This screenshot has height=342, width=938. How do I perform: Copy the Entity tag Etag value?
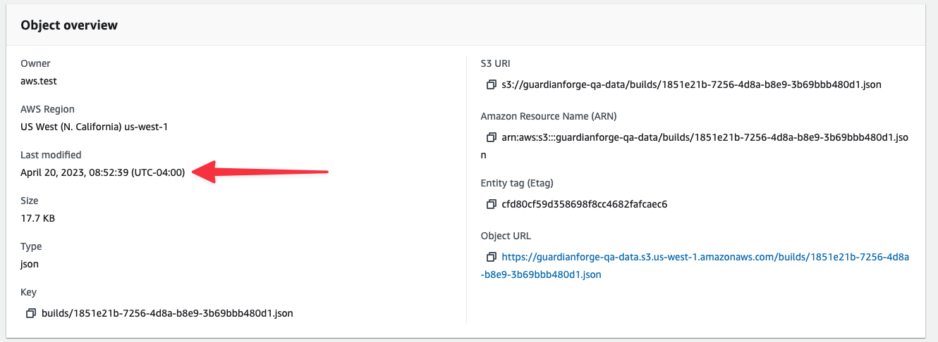pos(491,204)
